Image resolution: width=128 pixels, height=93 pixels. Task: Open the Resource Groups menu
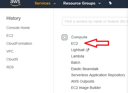click(79, 3)
